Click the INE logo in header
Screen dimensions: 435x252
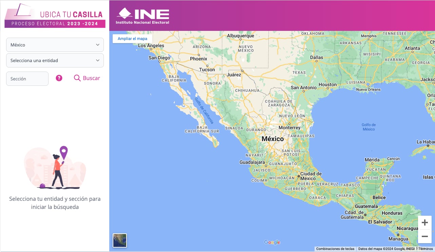click(143, 16)
